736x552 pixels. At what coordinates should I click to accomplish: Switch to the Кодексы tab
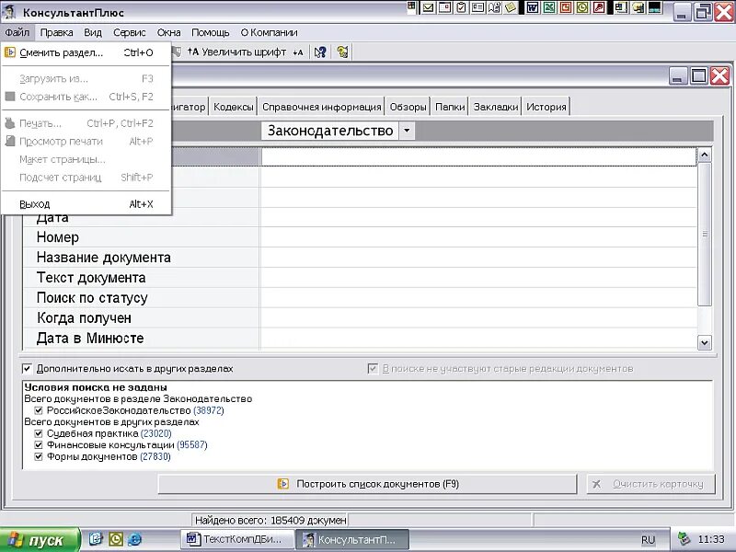tap(234, 107)
